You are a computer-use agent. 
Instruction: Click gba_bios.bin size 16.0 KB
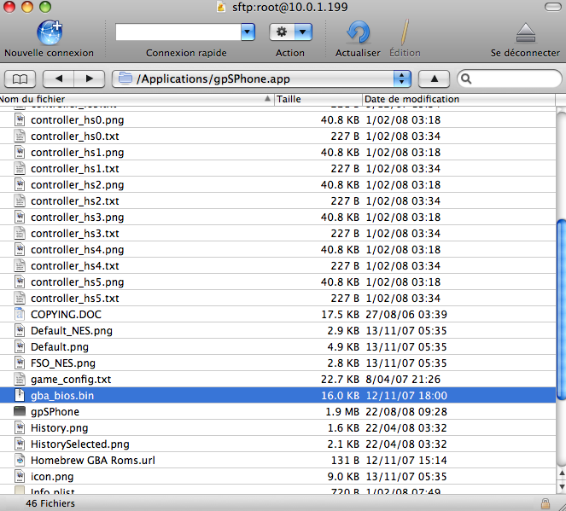click(340, 396)
